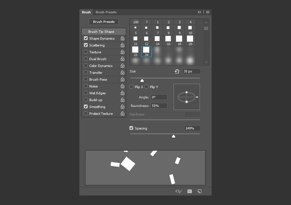Click the Spacing slider handle
Screen dimensions: 291x205
pyautogui.click(x=174, y=136)
